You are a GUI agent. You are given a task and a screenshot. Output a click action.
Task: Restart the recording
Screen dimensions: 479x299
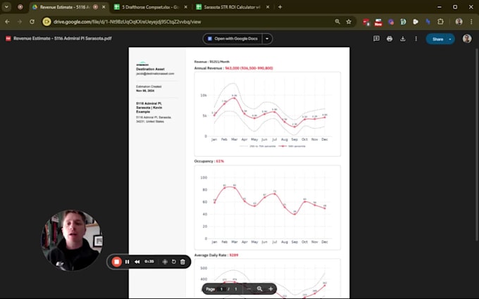(x=173, y=262)
